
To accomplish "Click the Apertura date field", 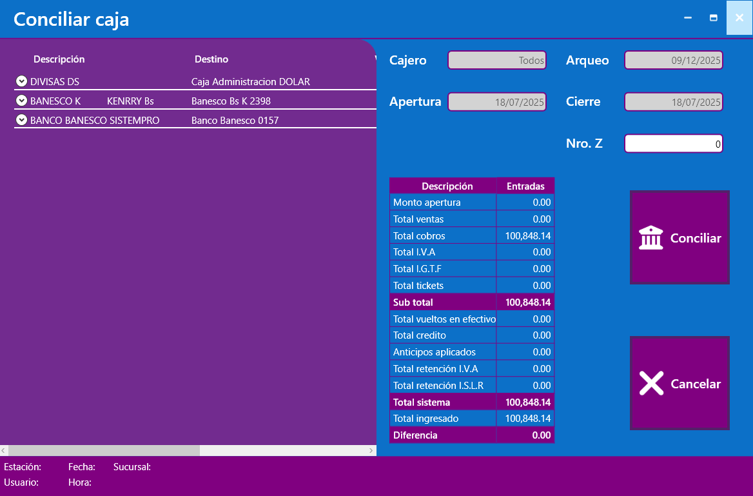I will click(496, 102).
